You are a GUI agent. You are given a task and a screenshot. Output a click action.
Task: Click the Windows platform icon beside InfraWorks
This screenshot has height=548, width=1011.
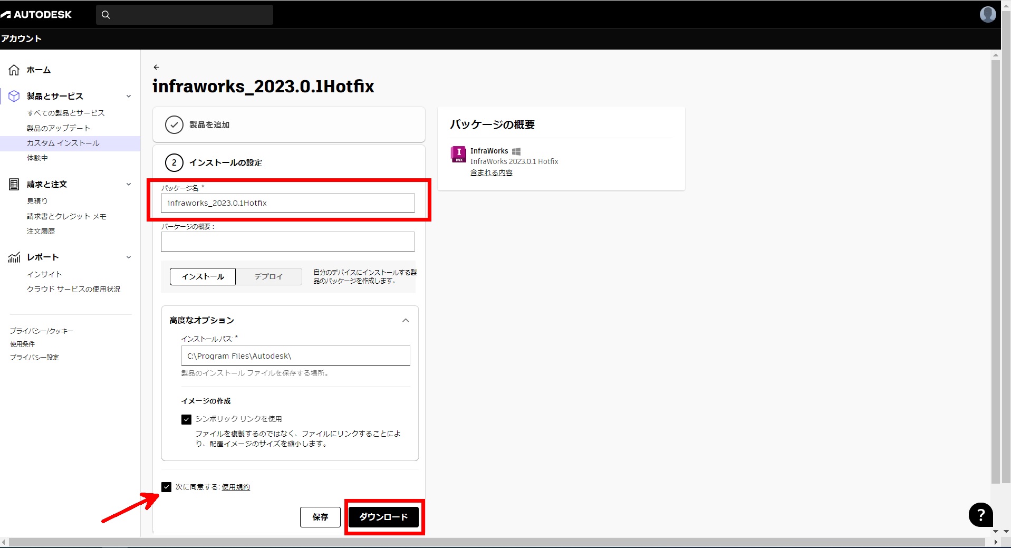point(516,151)
